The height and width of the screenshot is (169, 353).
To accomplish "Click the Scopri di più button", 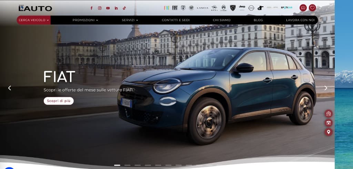I will pos(59,101).
